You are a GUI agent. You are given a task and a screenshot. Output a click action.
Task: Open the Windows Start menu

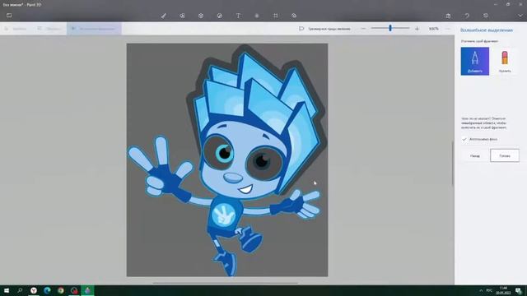click(7, 290)
